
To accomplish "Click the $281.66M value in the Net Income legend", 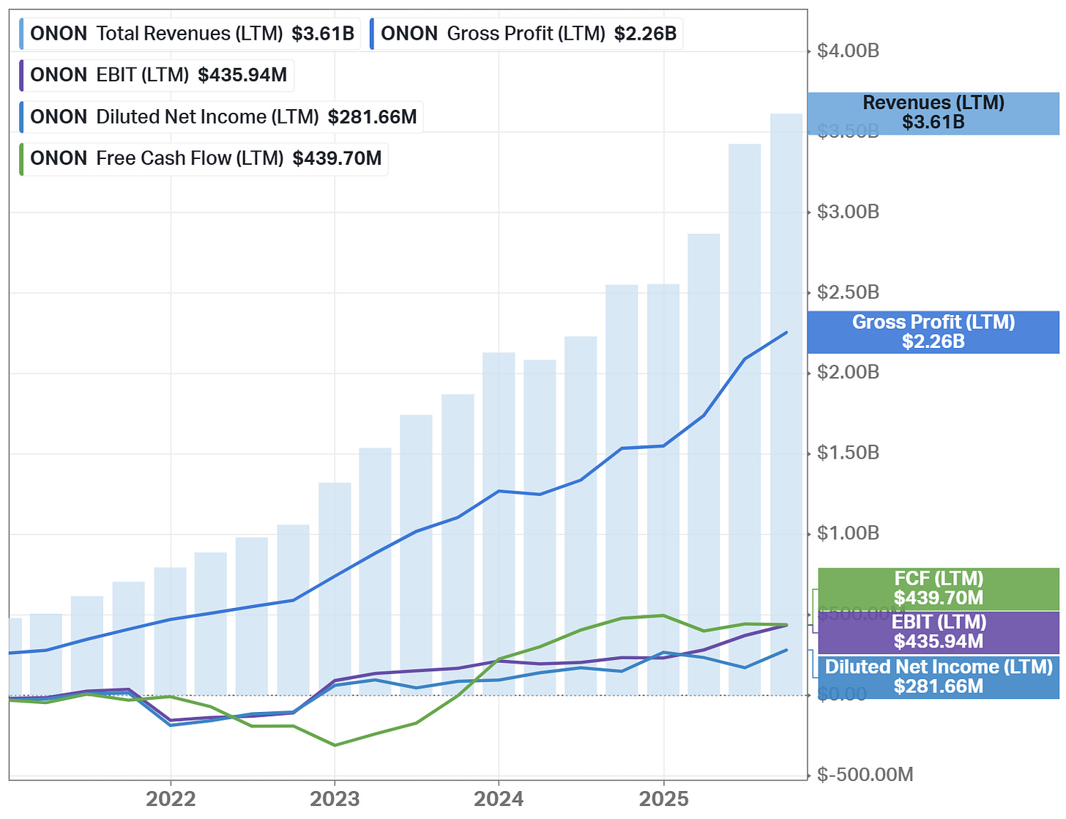I will 373,117.
